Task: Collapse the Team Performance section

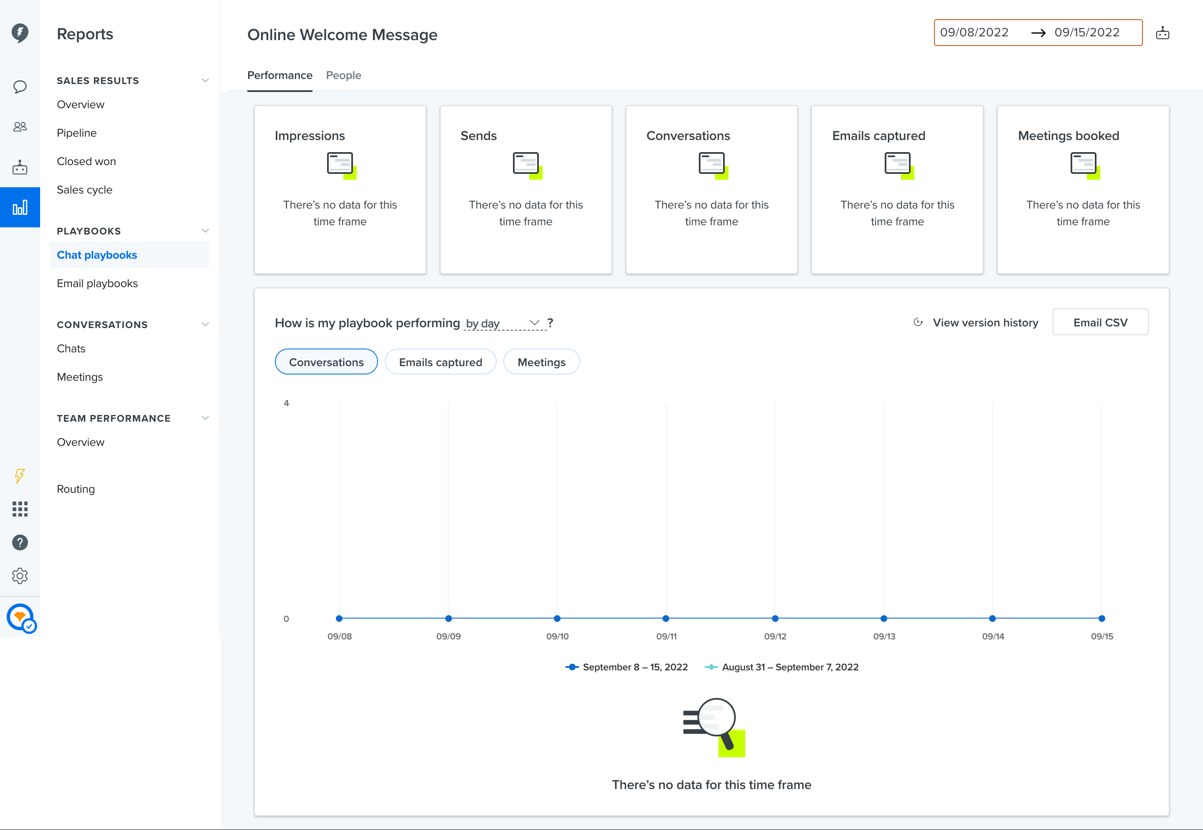Action: click(x=205, y=418)
